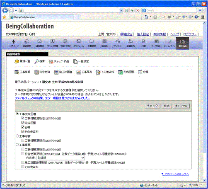The height and width of the screenshot is (189, 208).
Task: Focus the Google search box
Action: [171, 10]
